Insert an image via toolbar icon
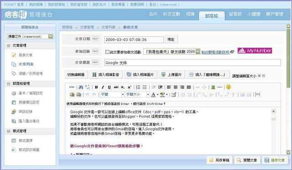The width and height of the screenshot is (292, 170). 213,87
